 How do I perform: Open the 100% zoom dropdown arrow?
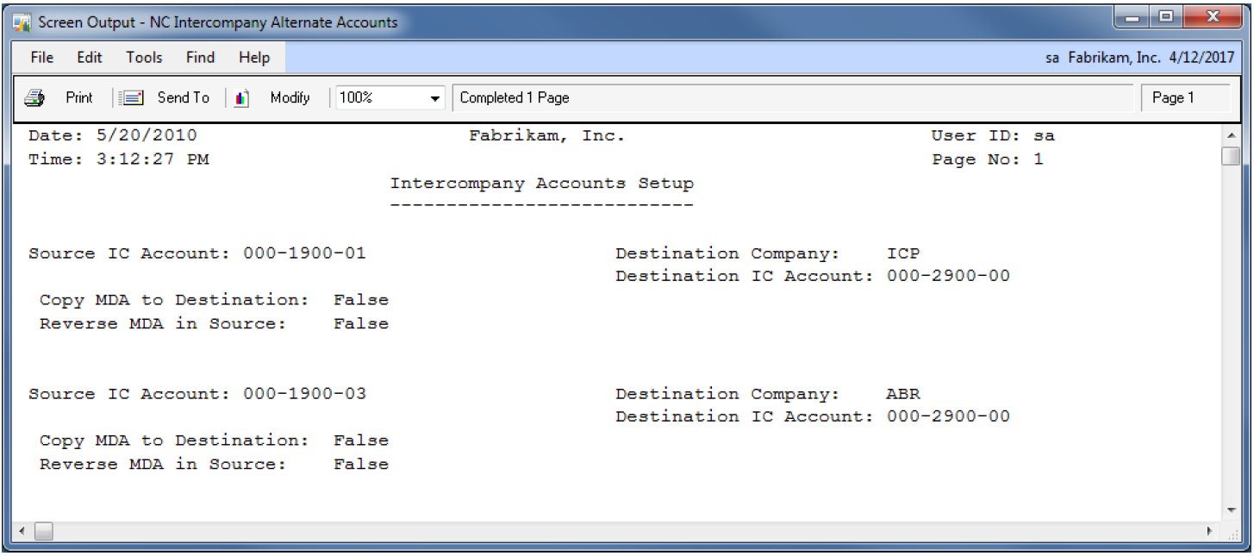coord(435,99)
